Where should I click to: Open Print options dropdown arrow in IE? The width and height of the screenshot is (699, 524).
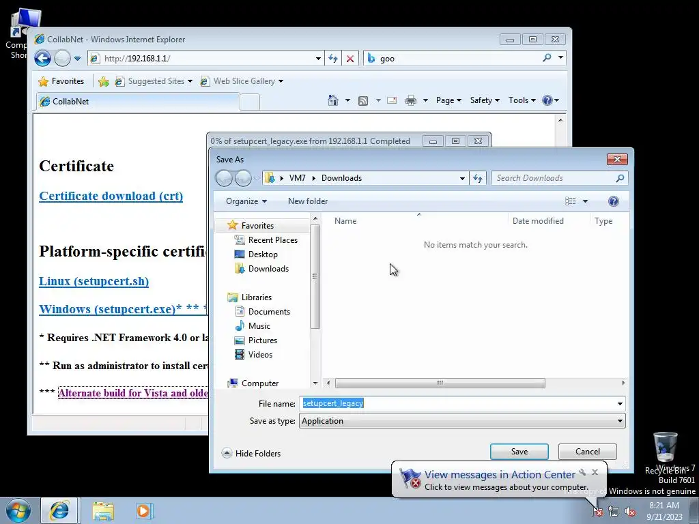coord(425,100)
